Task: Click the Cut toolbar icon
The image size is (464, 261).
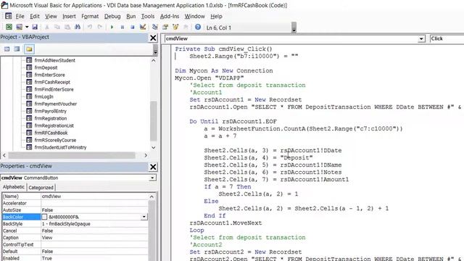Action: click(46, 28)
